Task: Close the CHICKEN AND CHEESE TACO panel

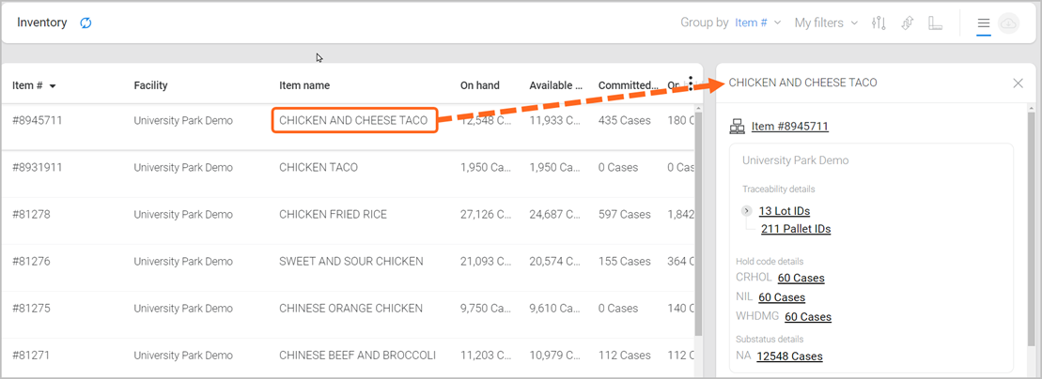Action: (1018, 83)
